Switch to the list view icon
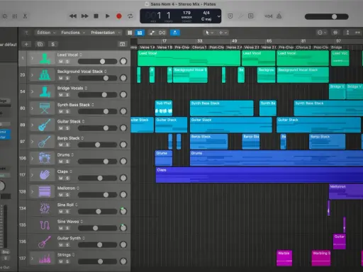 [x=140, y=33]
